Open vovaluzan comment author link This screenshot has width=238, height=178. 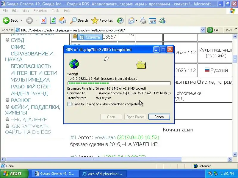point(105,137)
